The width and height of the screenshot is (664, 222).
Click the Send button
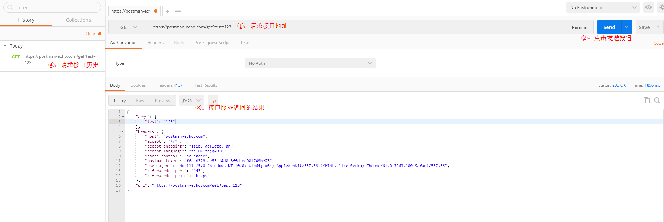(x=609, y=27)
